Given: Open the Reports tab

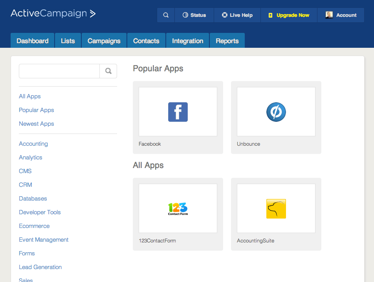Looking at the screenshot, I should pos(227,41).
